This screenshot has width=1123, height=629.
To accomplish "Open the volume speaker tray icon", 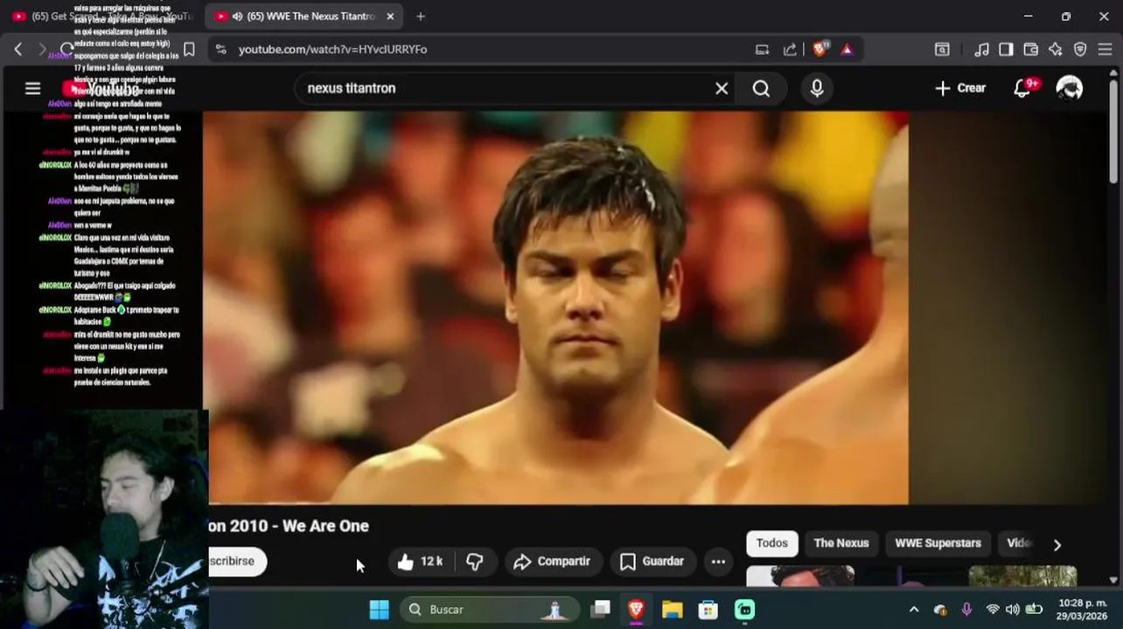I will tap(1013, 610).
